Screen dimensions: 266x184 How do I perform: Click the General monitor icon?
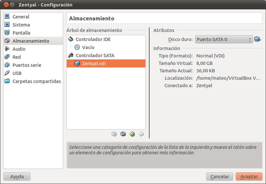click(x=7, y=16)
